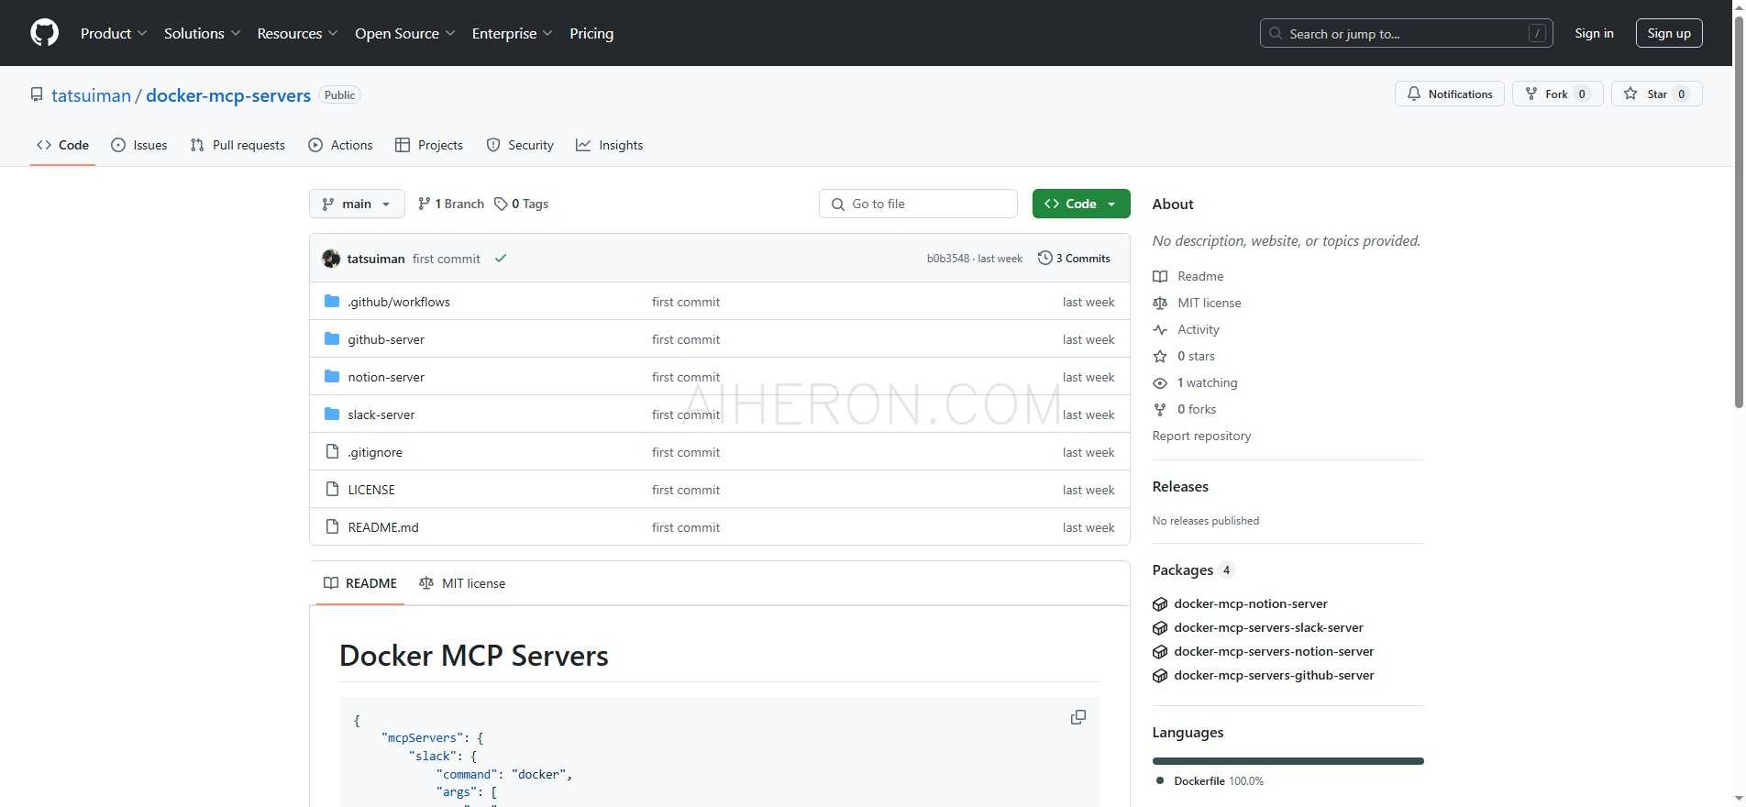Click the Releases heading link
The height and width of the screenshot is (807, 1746).
point(1180,487)
